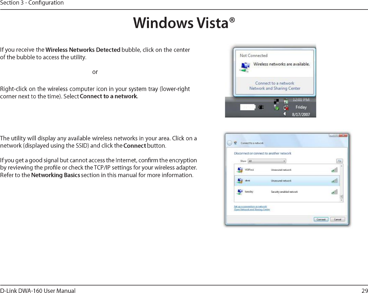Select the dlink network icon

tap(240, 181)
